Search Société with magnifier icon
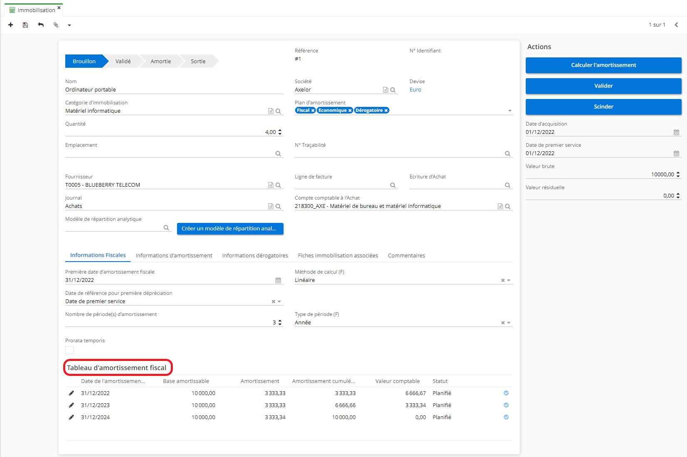Screen dimensions: 687x457 [x=393, y=90]
